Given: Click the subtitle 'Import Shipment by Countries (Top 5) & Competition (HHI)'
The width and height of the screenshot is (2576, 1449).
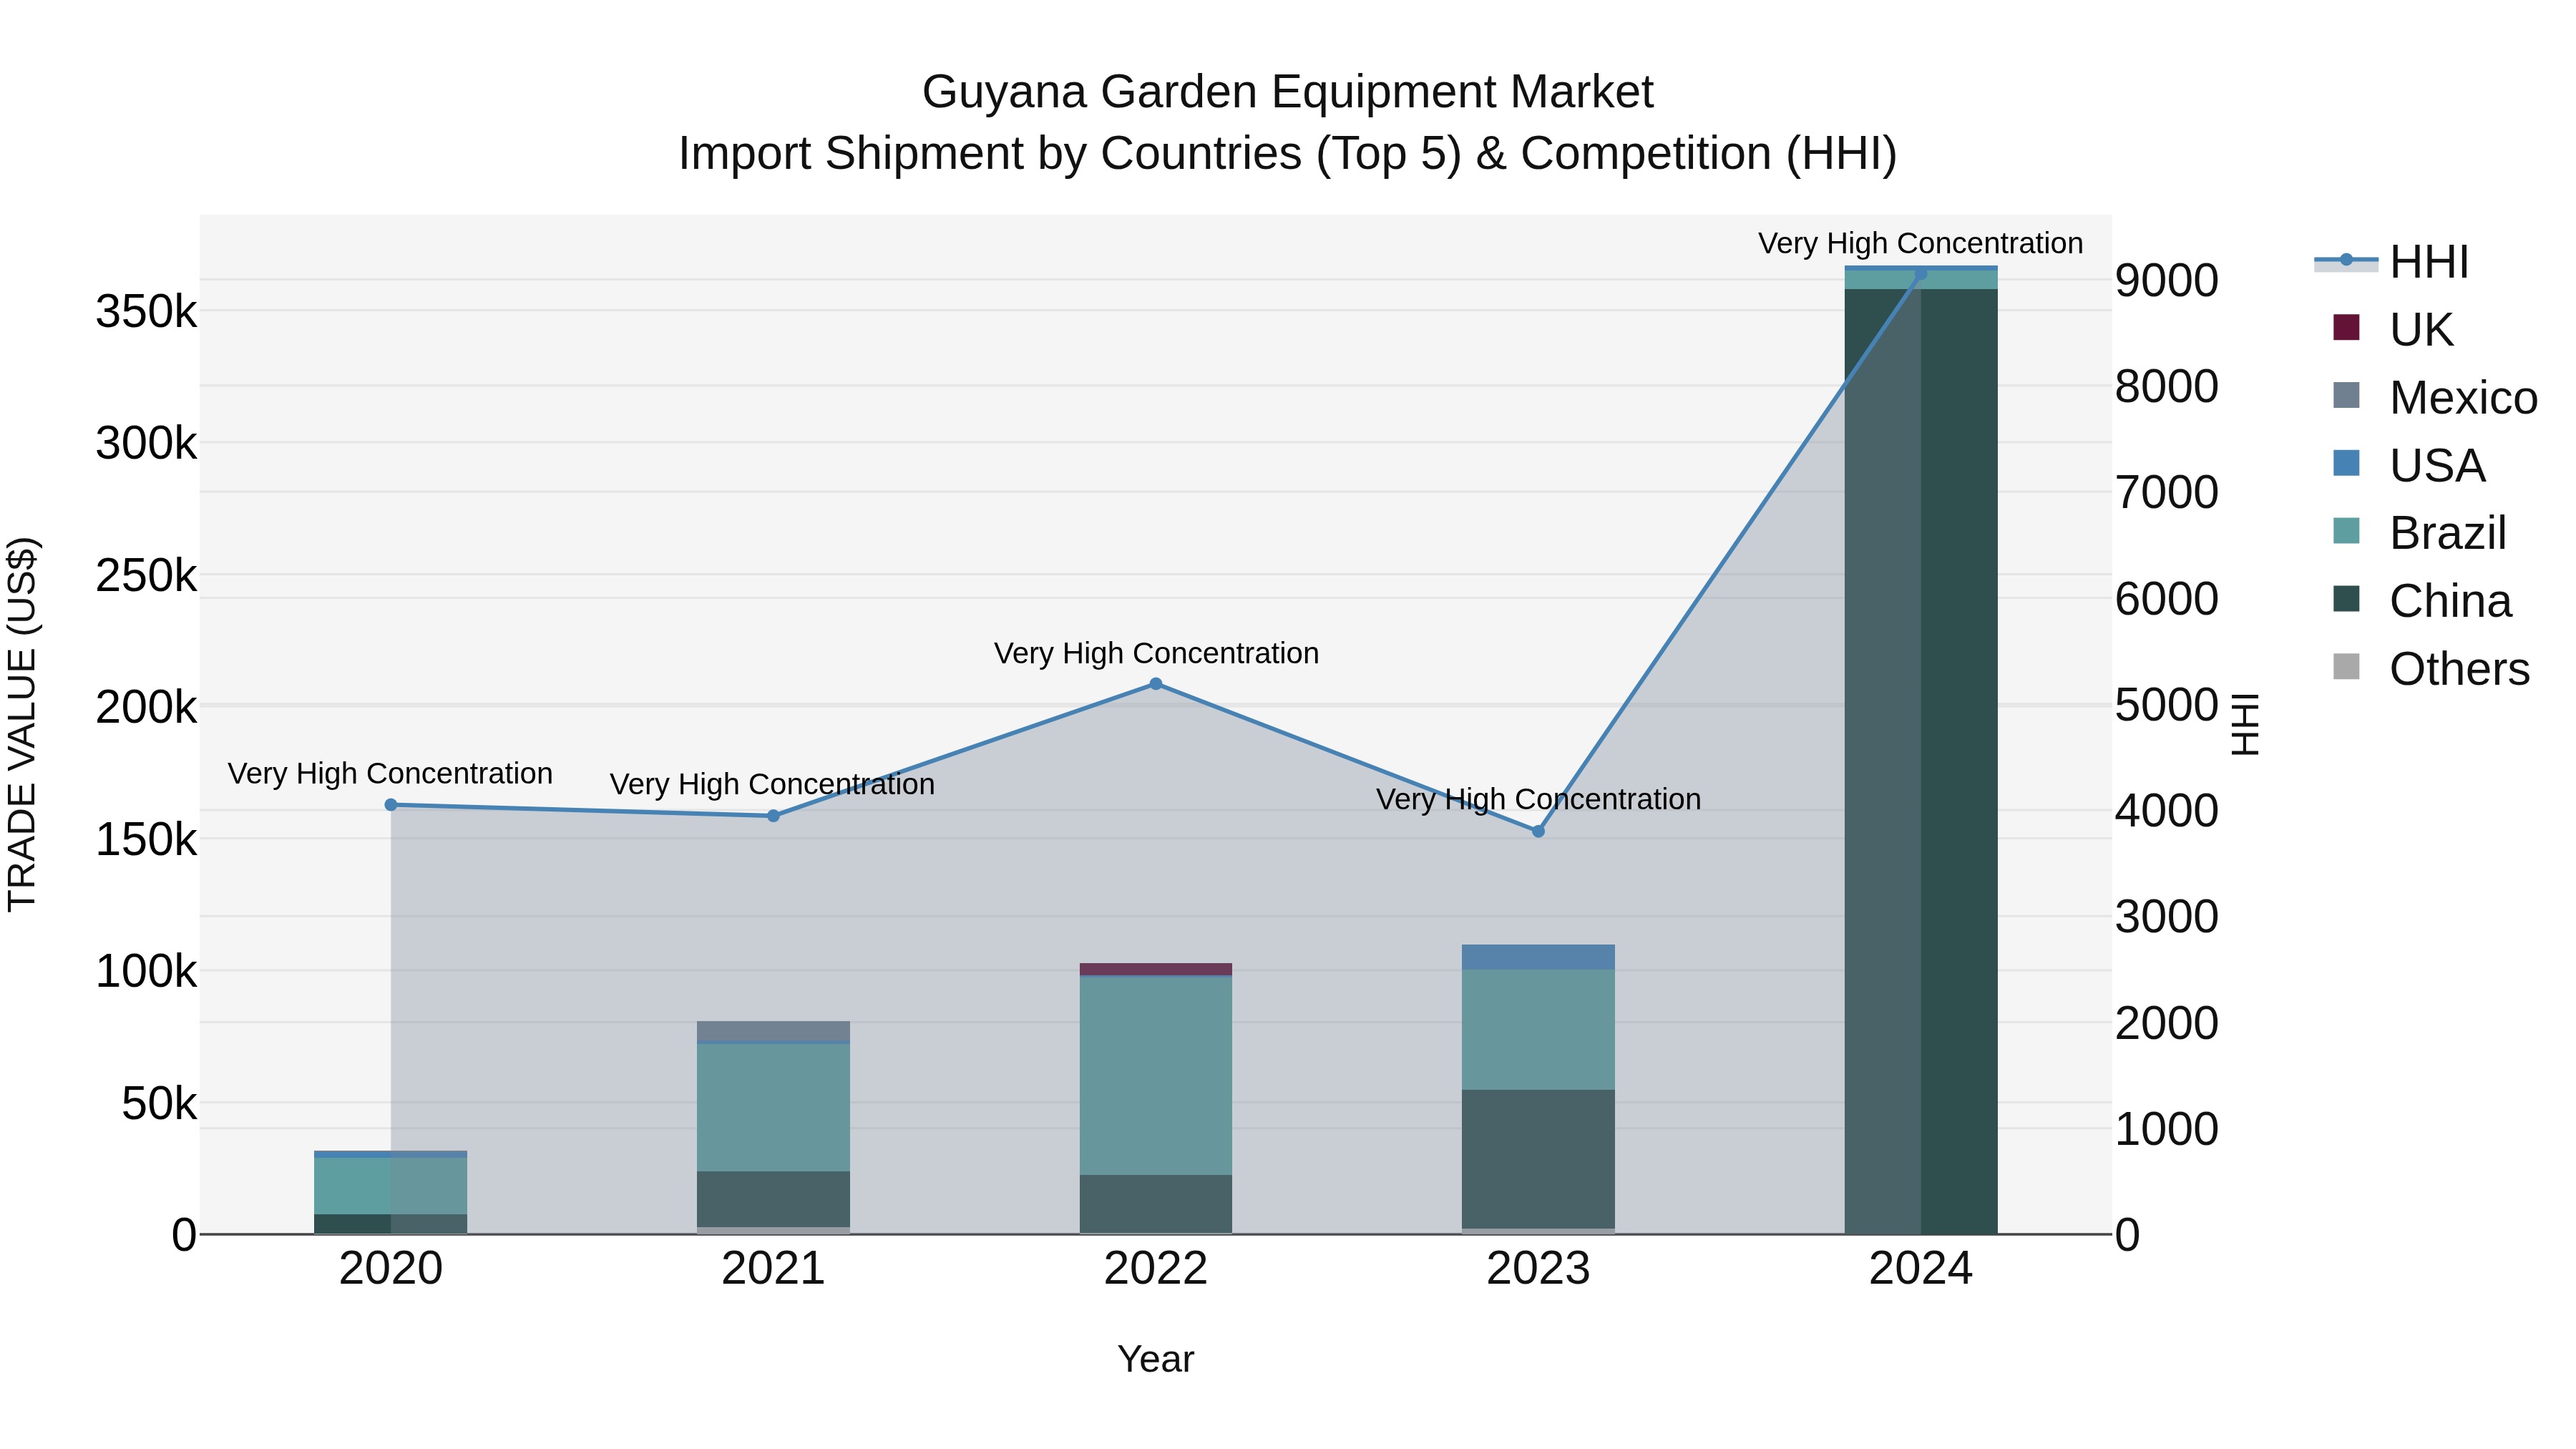Looking at the screenshot, I should tap(1288, 154).
